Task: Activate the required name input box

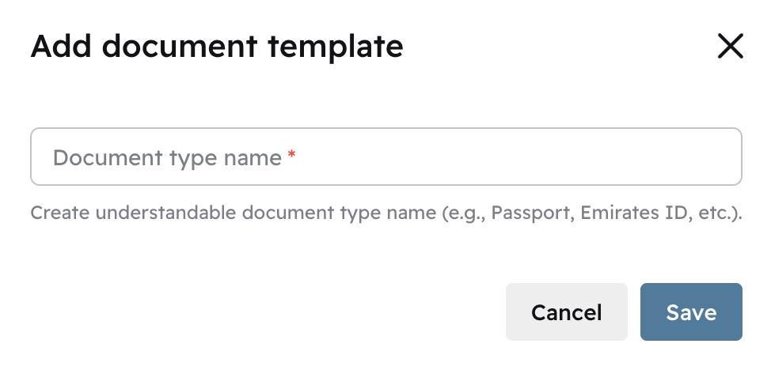Action: (x=385, y=157)
